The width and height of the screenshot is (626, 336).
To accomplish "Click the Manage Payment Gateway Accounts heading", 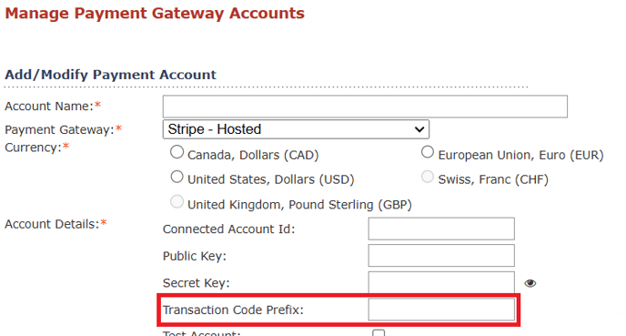I will click(x=155, y=13).
